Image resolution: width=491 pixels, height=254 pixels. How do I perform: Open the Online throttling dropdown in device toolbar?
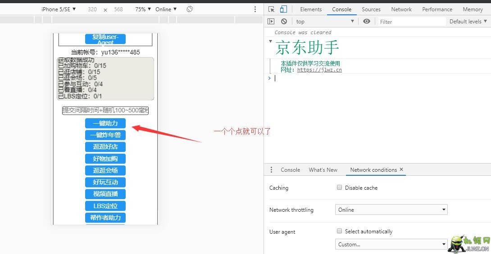166,9
